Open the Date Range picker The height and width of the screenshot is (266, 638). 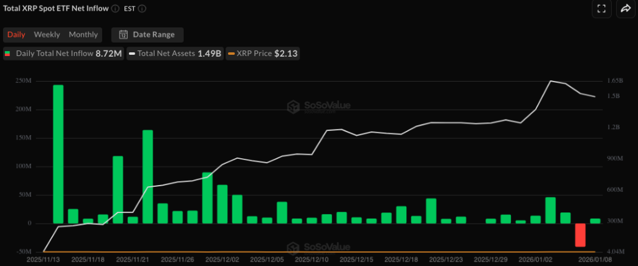click(147, 34)
